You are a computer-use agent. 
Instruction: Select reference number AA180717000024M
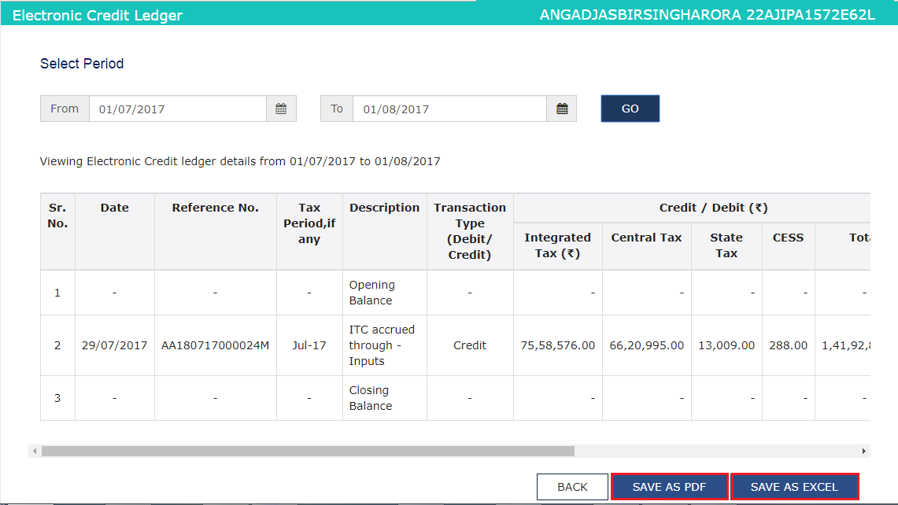pyautogui.click(x=215, y=345)
